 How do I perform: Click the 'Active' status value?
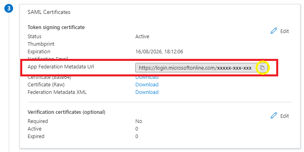pyautogui.click(x=142, y=36)
